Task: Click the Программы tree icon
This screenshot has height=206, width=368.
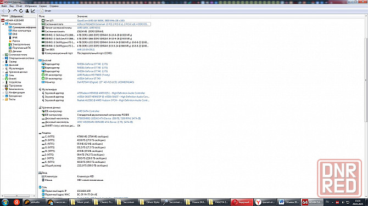Action: (7, 85)
